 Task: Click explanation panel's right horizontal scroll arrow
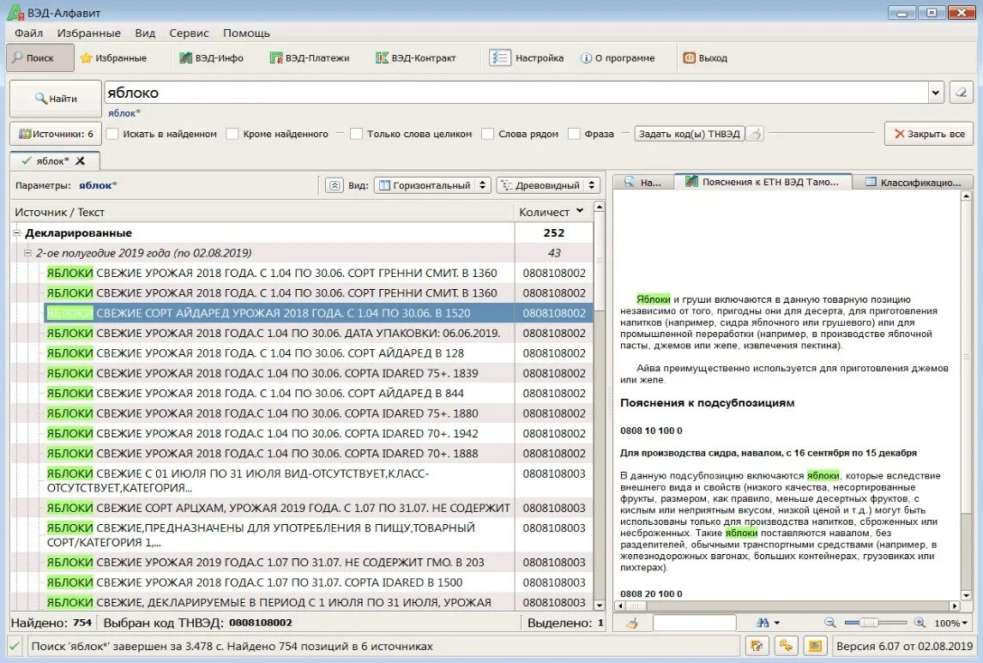(954, 606)
